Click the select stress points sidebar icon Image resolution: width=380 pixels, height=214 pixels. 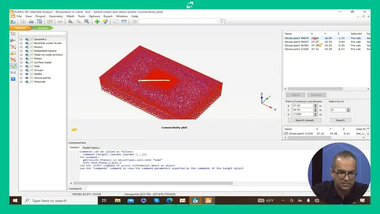coord(13,66)
